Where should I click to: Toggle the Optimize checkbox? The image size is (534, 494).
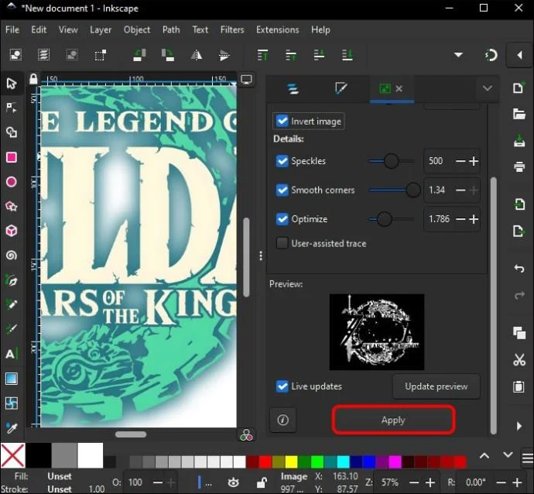(282, 218)
